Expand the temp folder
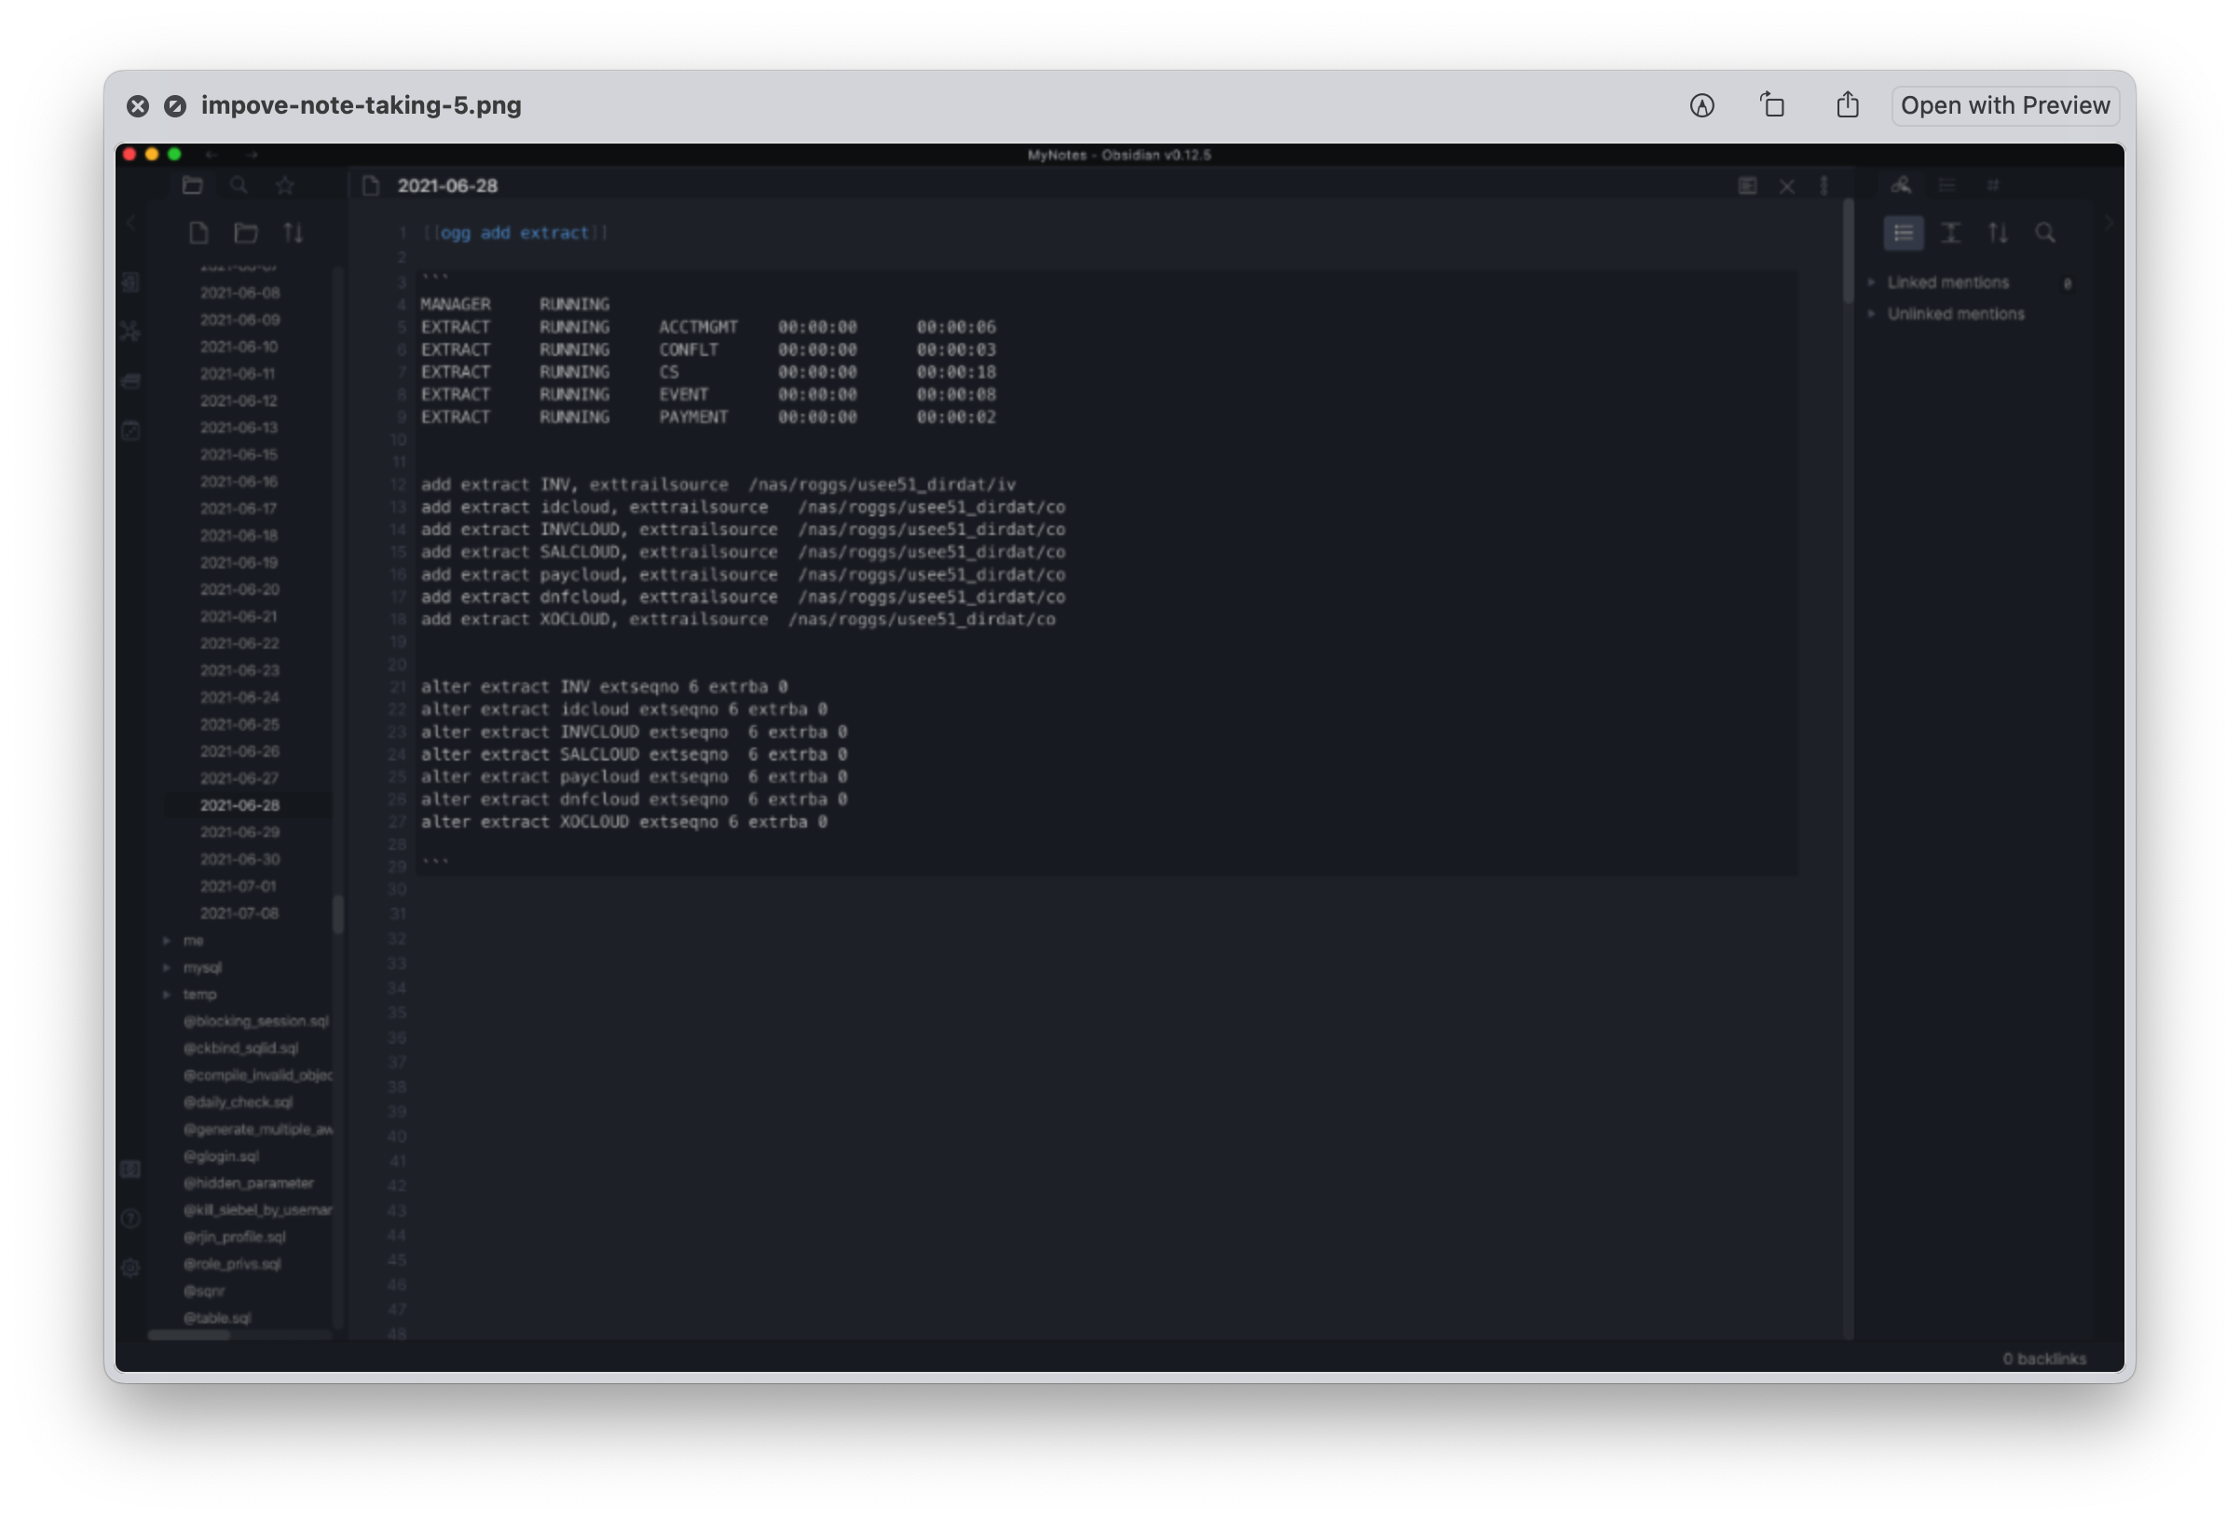2240x1521 pixels. [200, 994]
